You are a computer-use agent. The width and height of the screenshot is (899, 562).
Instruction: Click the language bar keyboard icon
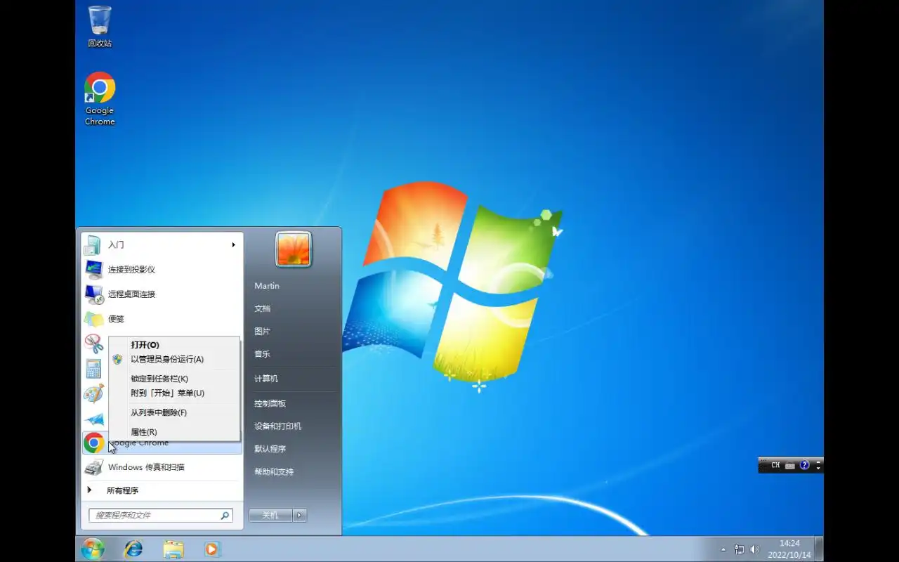click(790, 465)
